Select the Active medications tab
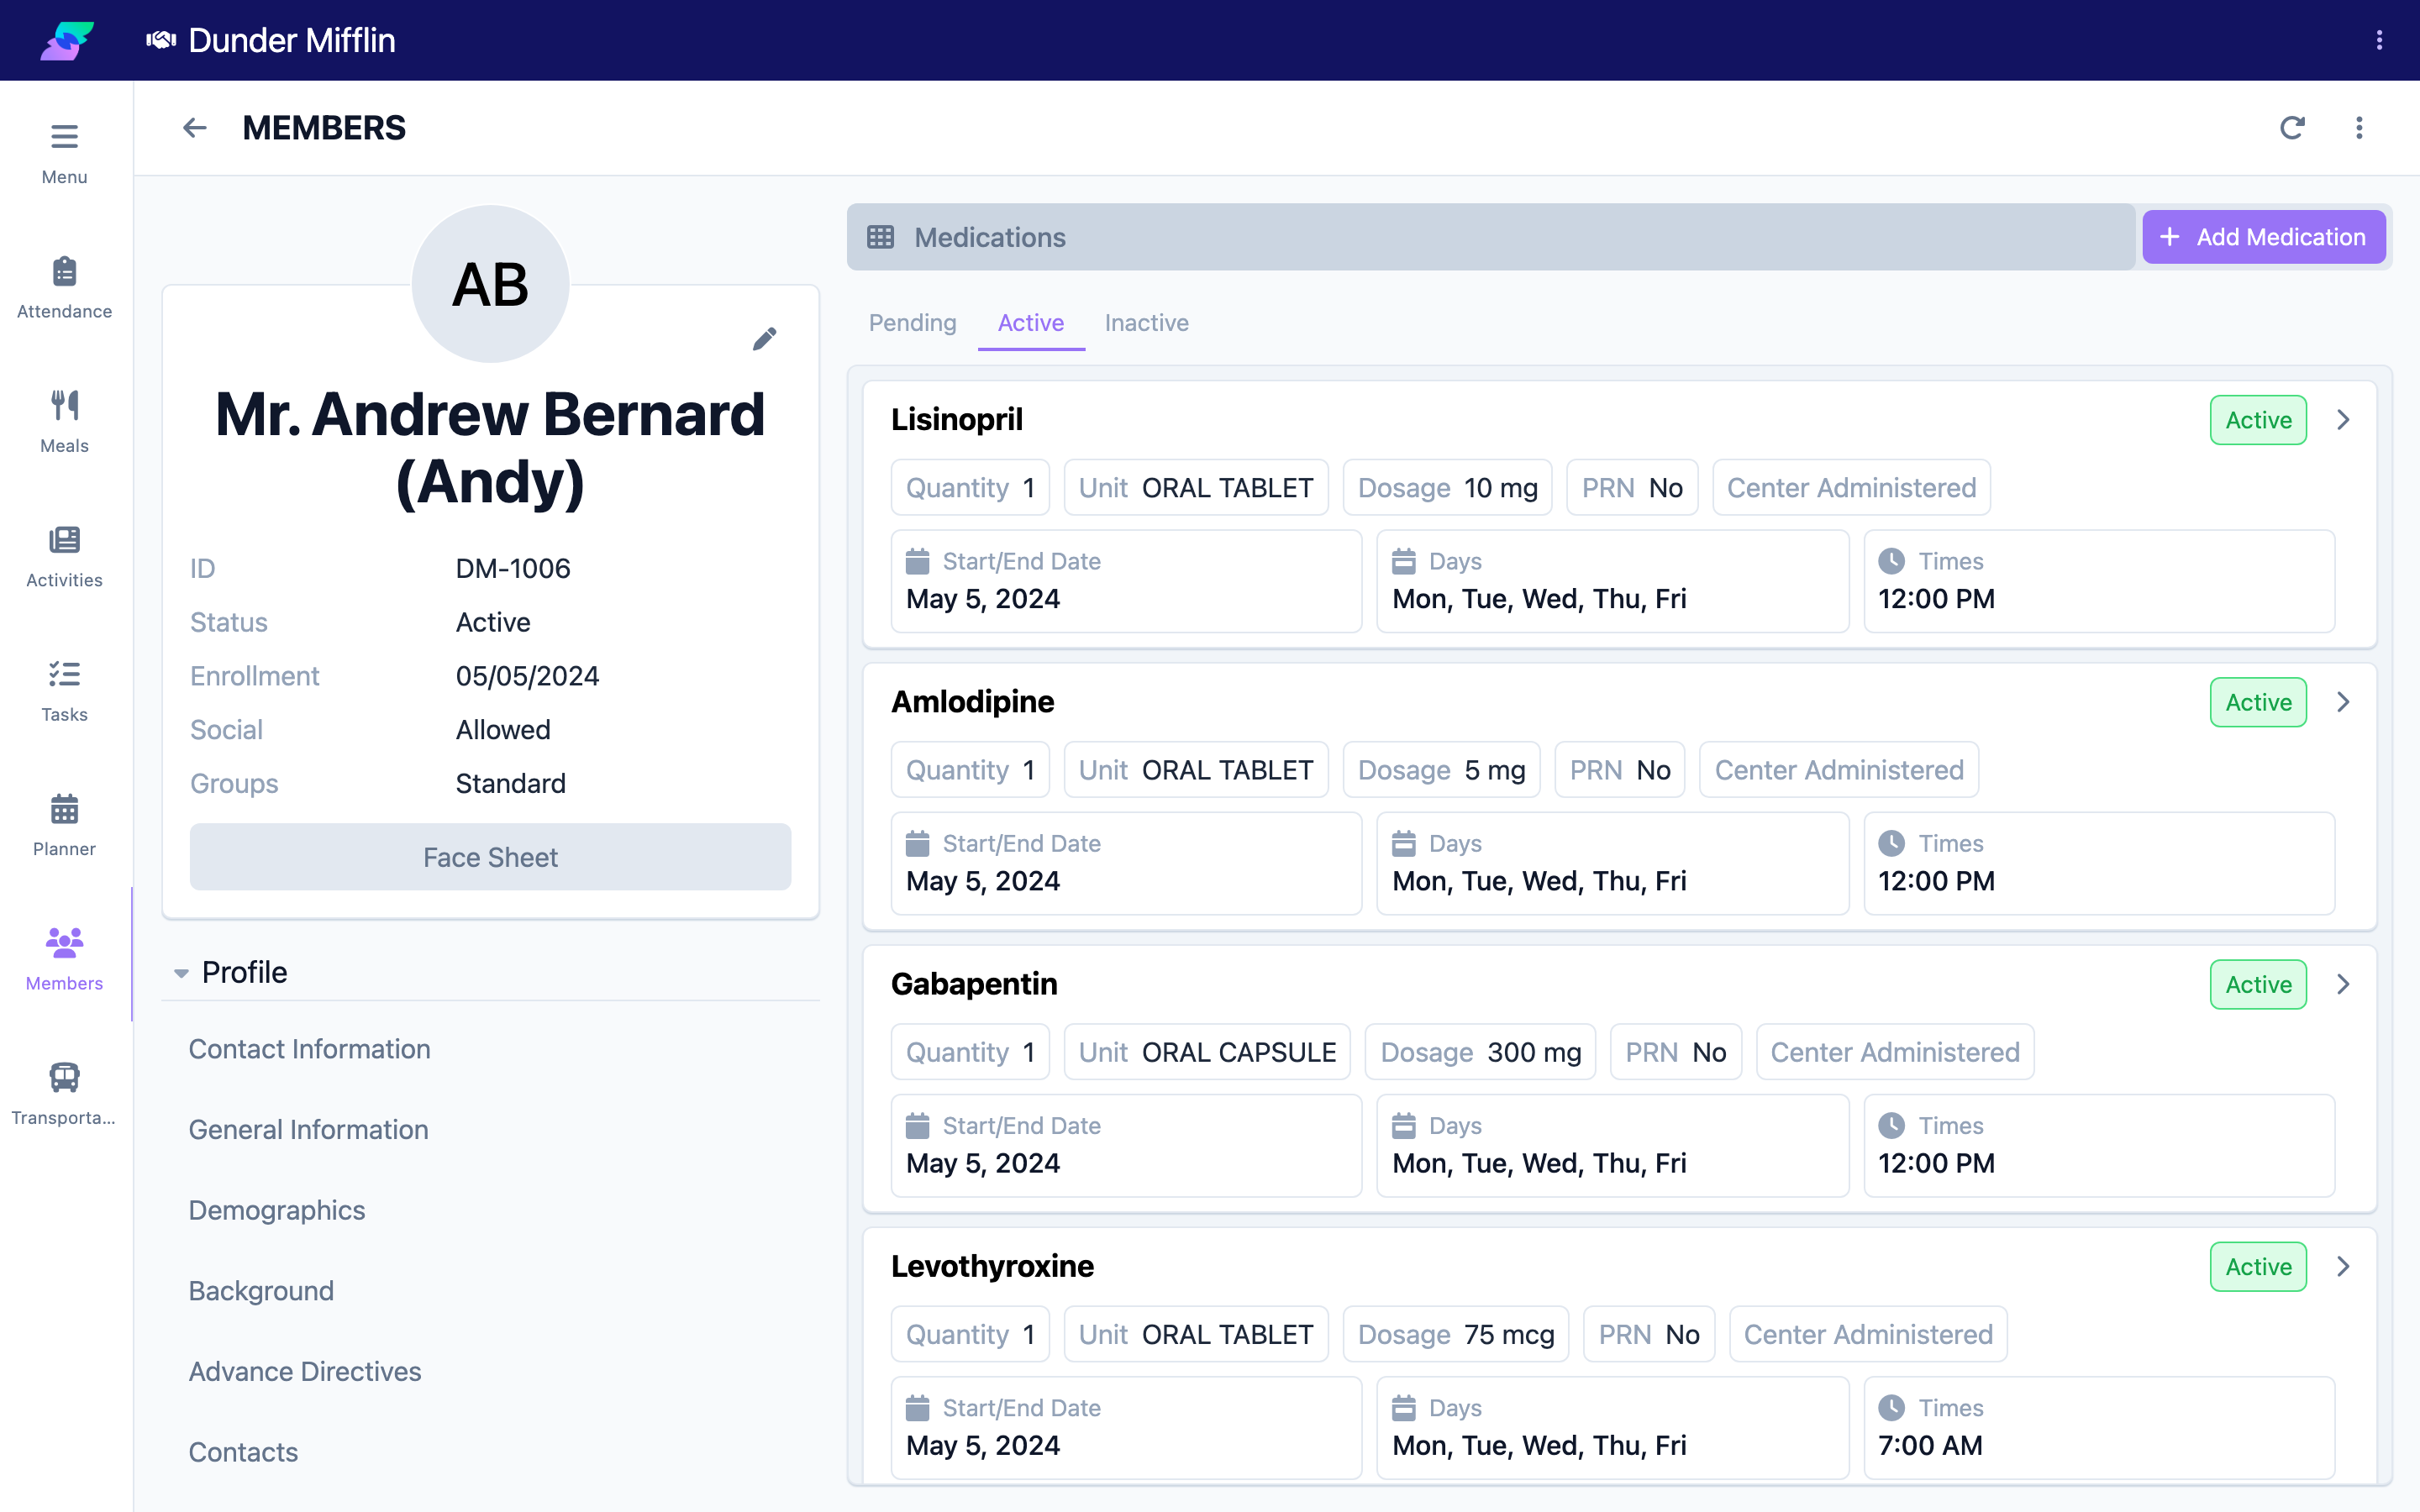The width and height of the screenshot is (2420, 1512). (1030, 323)
